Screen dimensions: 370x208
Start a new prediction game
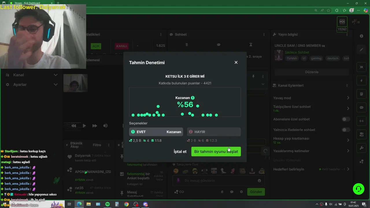pos(216,151)
